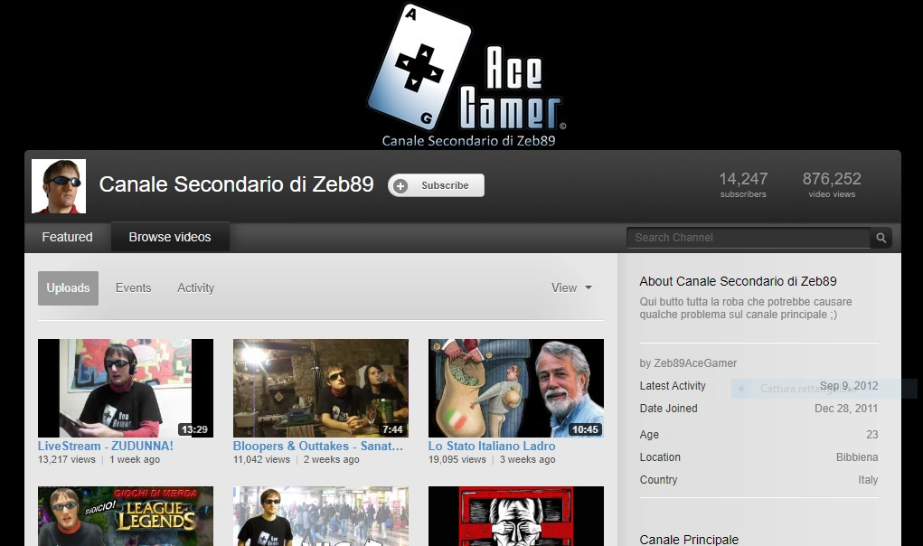
Task: Click the About Canale Secondario di Zeb89 heading
Action: [739, 281]
